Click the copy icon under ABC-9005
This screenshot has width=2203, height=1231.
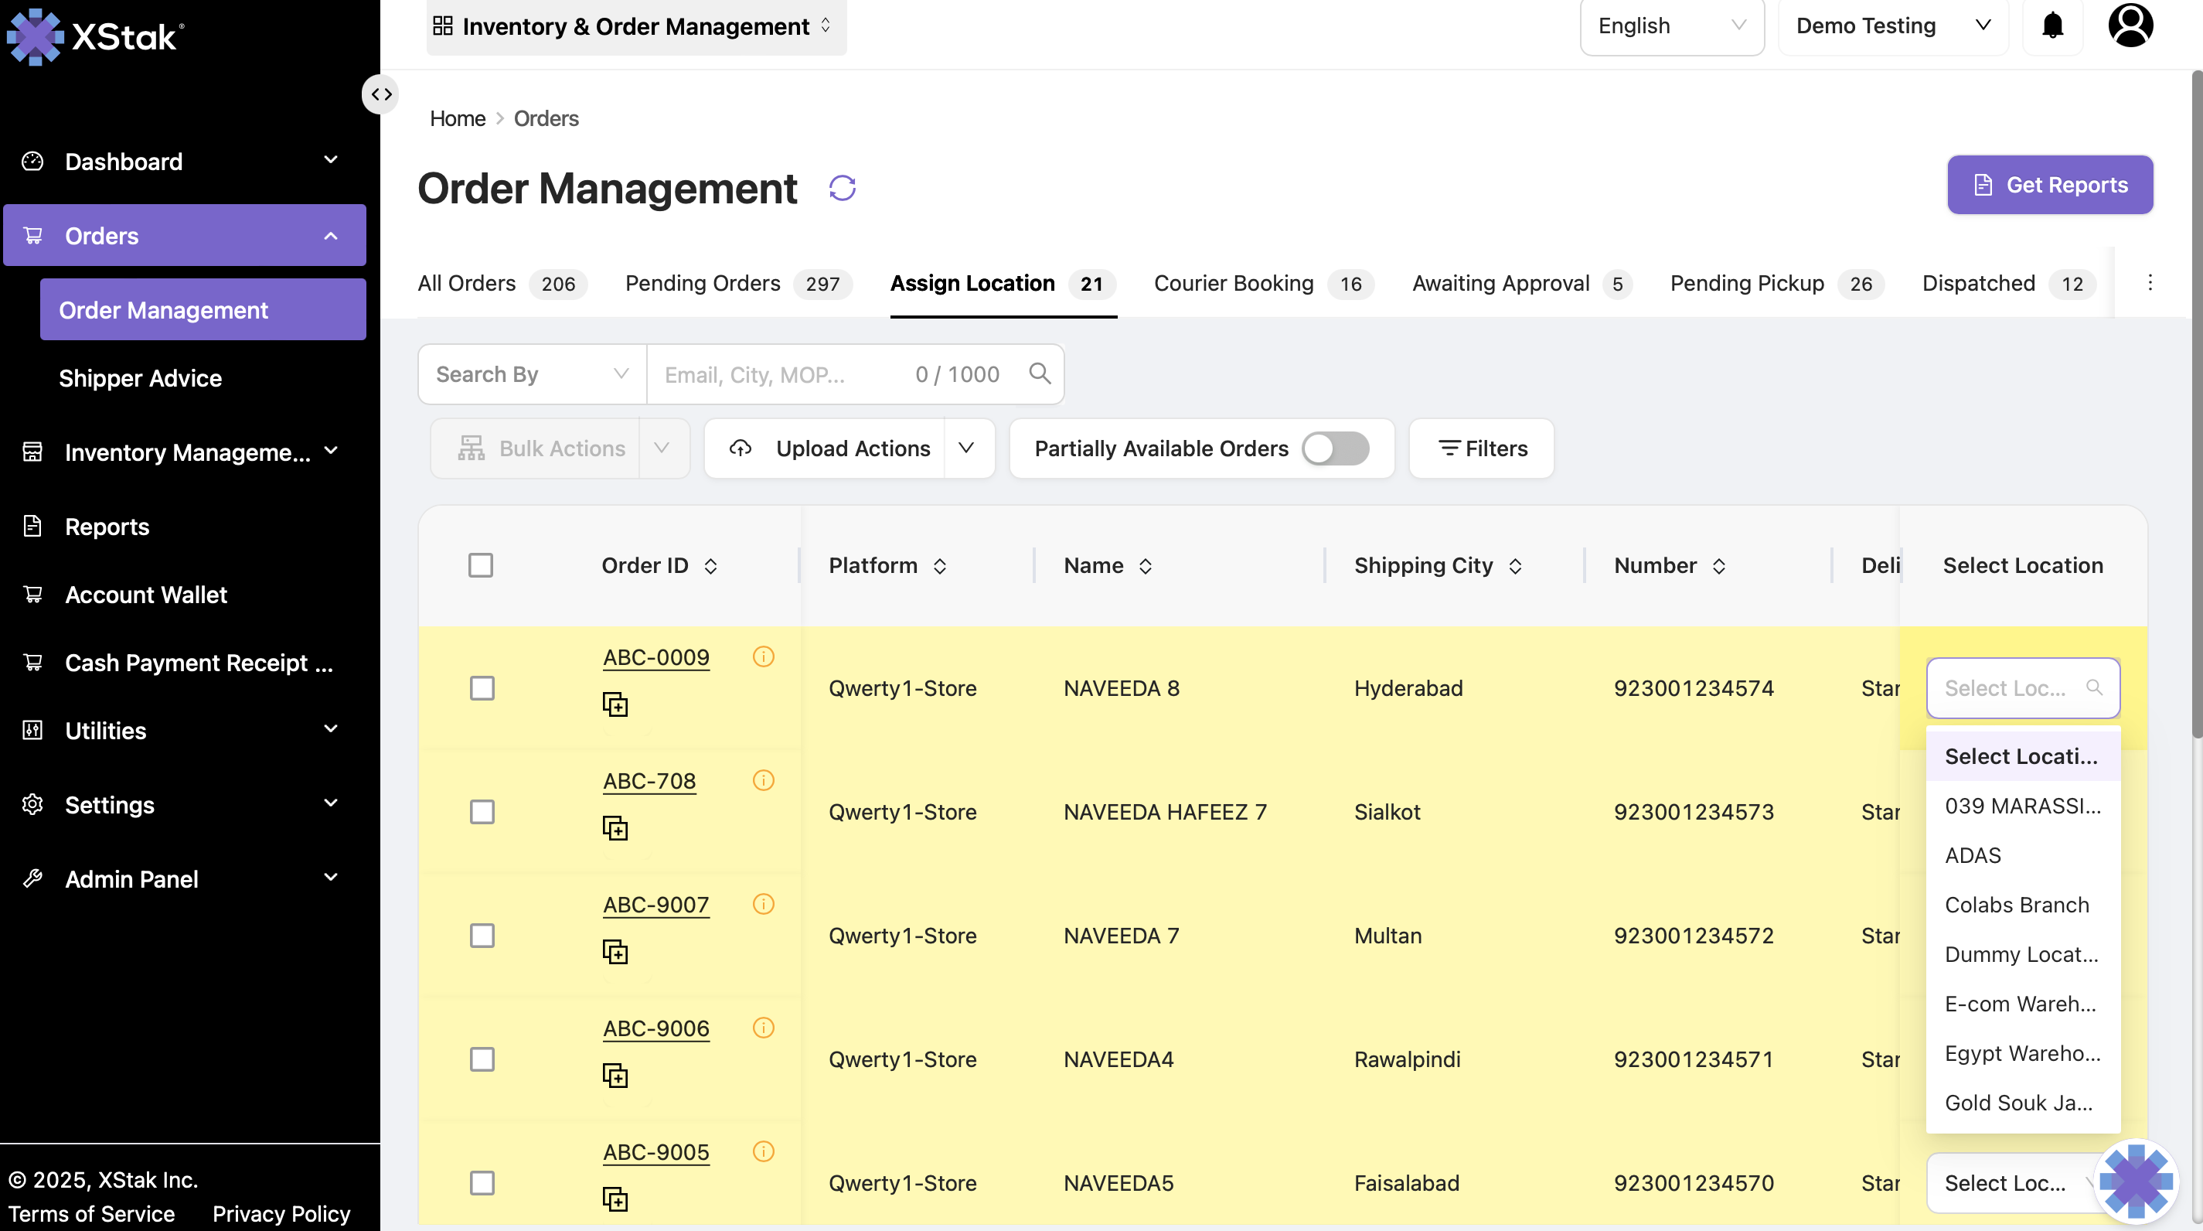tap(615, 1200)
